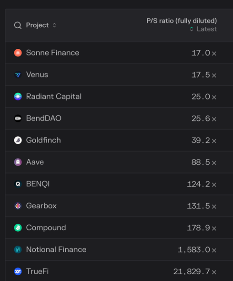This screenshot has width=233, height=281.
Task: Click the BendDAO logo icon
Action: 18,119
